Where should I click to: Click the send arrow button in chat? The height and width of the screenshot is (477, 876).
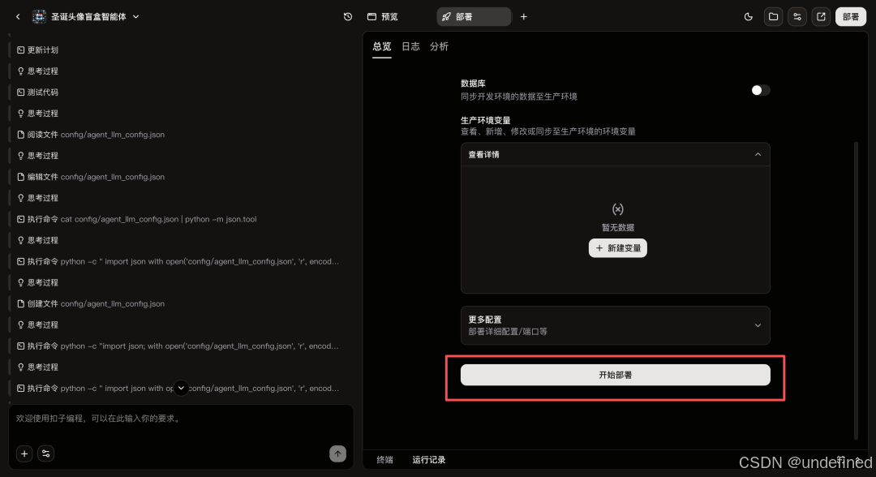337,453
